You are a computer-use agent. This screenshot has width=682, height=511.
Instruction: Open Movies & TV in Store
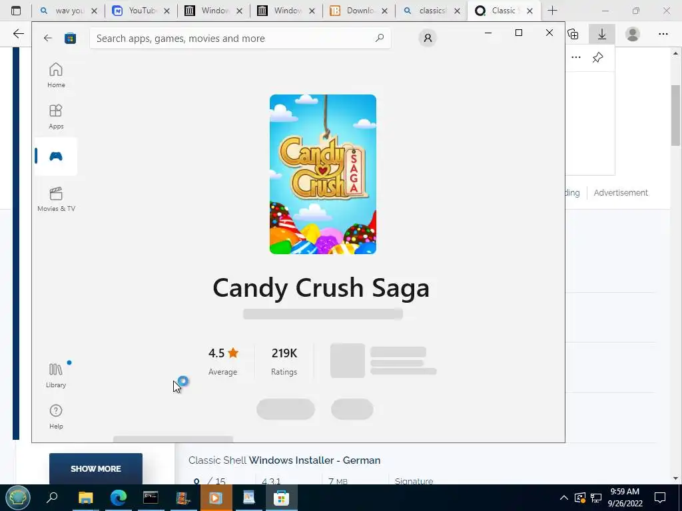(x=56, y=200)
